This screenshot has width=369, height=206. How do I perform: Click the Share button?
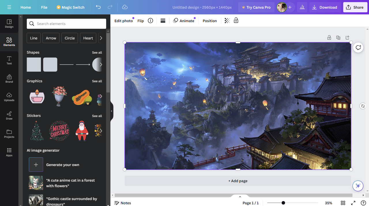(x=355, y=7)
